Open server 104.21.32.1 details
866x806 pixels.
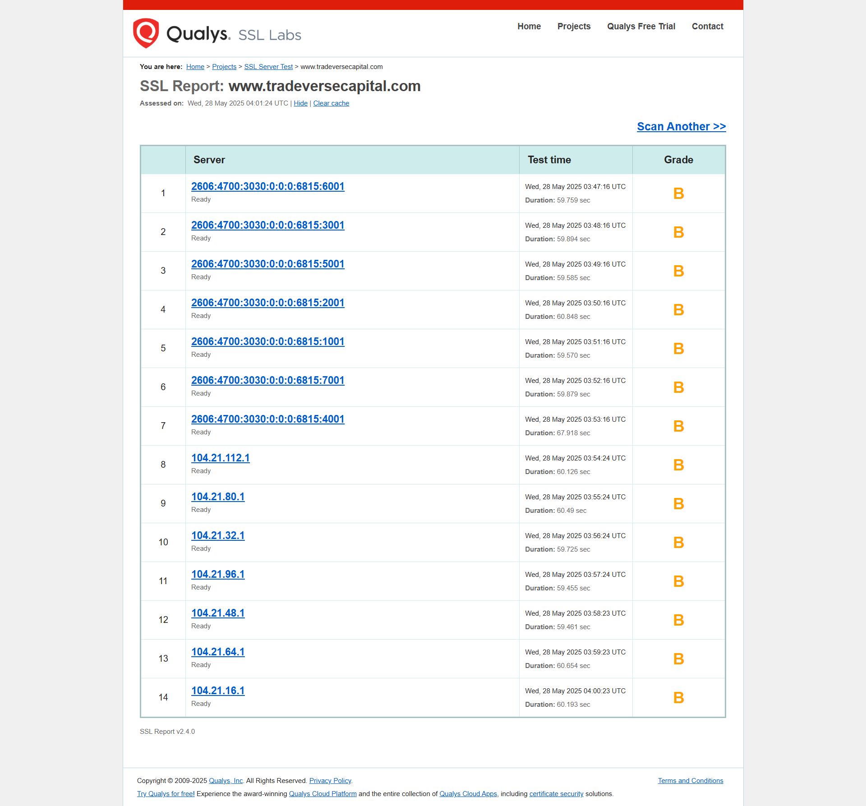click(x=218, y=535)
